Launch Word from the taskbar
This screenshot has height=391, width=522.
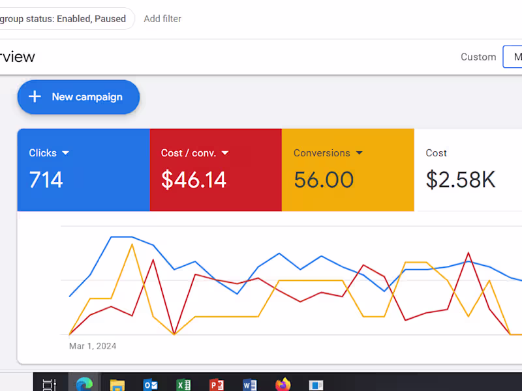click(250, 385)
